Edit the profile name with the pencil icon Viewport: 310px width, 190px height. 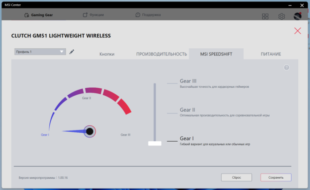[x=72, y=52]
